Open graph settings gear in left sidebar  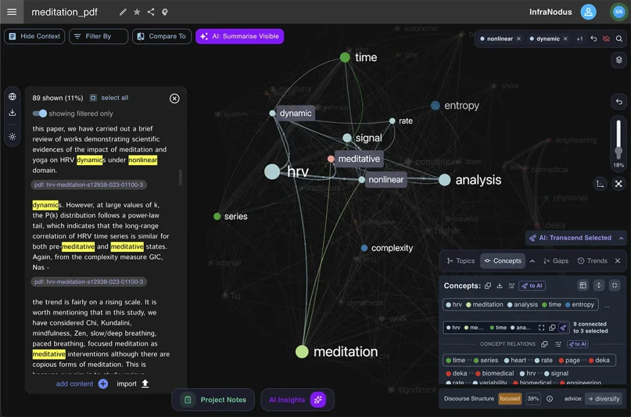(12, 136)
